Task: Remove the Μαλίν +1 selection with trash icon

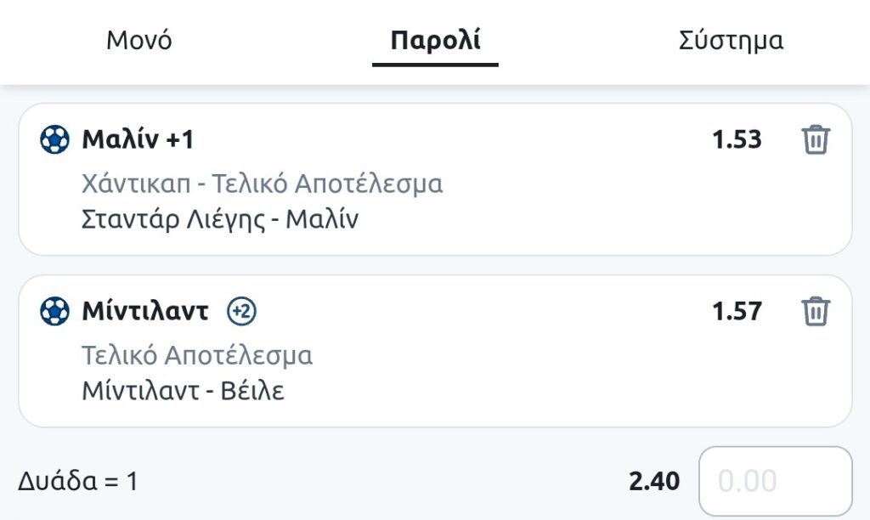Action: [x=816, y=139]
